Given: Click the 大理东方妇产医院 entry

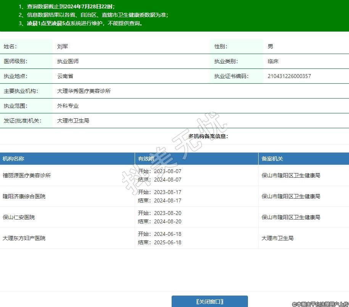Looking at the screenshot, I should click(24, 238).
